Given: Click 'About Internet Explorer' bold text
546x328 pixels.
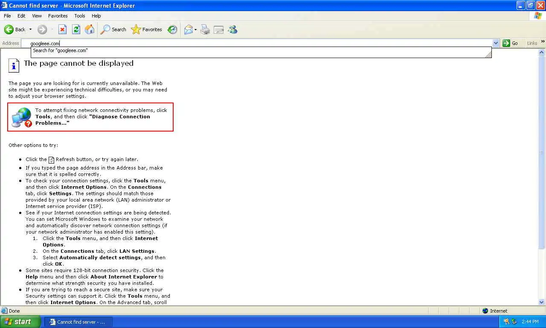Looking at the screenshot, I should coord(124,277).
